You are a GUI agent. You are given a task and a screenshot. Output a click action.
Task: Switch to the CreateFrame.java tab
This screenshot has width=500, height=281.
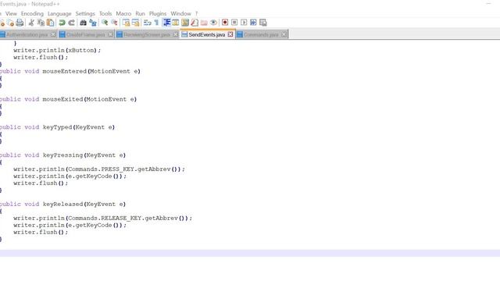pyautogui.click(x=85, y=34)
